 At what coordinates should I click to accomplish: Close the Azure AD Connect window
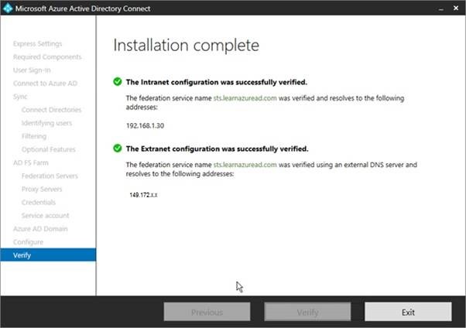[456, 9]
